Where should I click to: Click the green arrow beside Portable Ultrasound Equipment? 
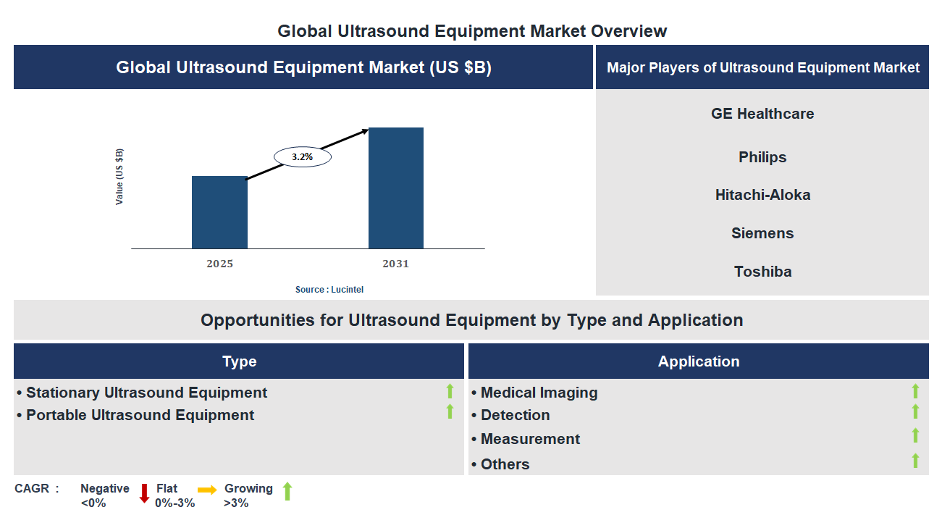pyautogui.click(x=450, y=411)
